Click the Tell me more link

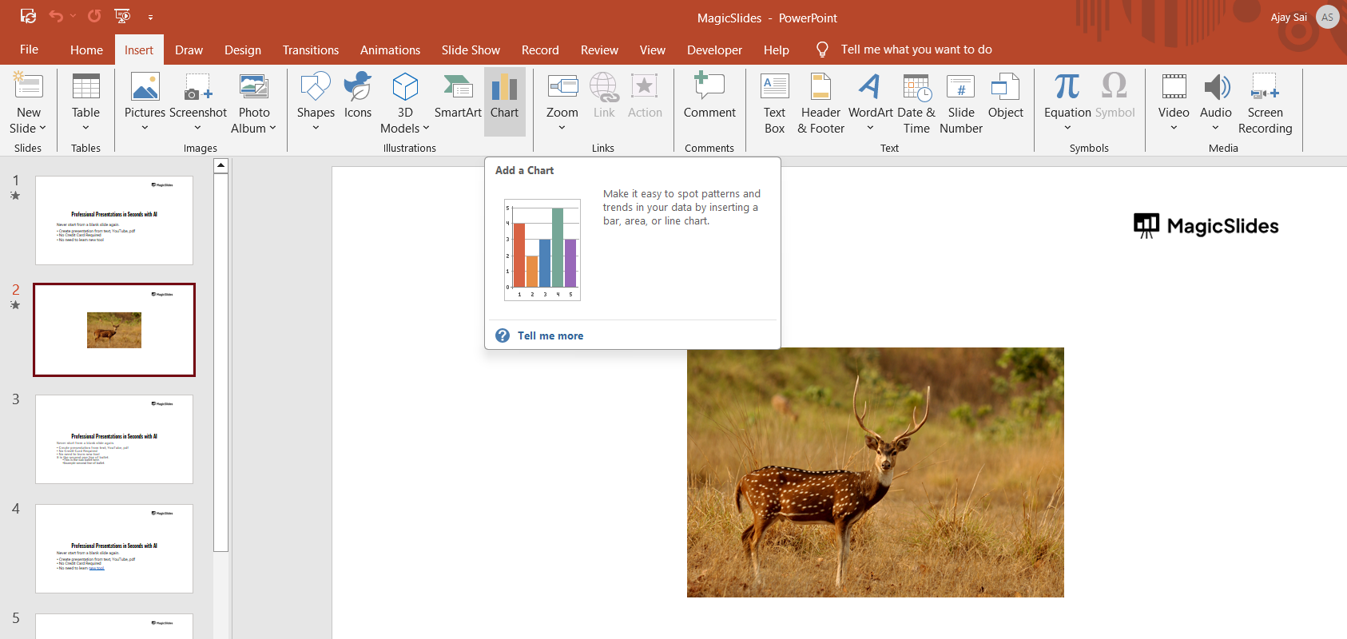pos(550,335)
